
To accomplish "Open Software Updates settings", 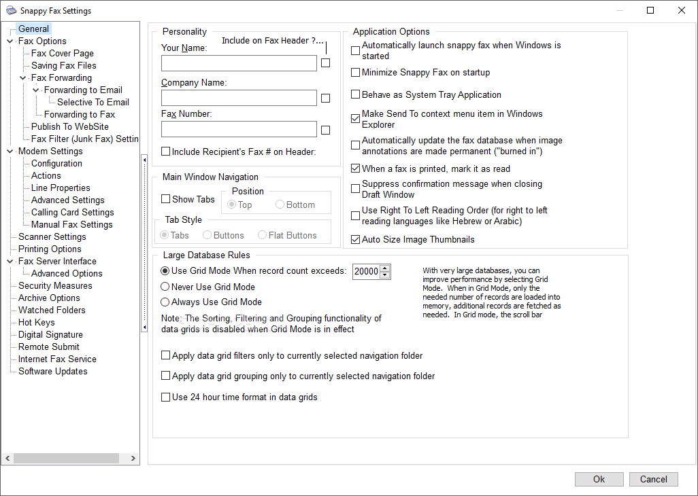I will (52, 371).
